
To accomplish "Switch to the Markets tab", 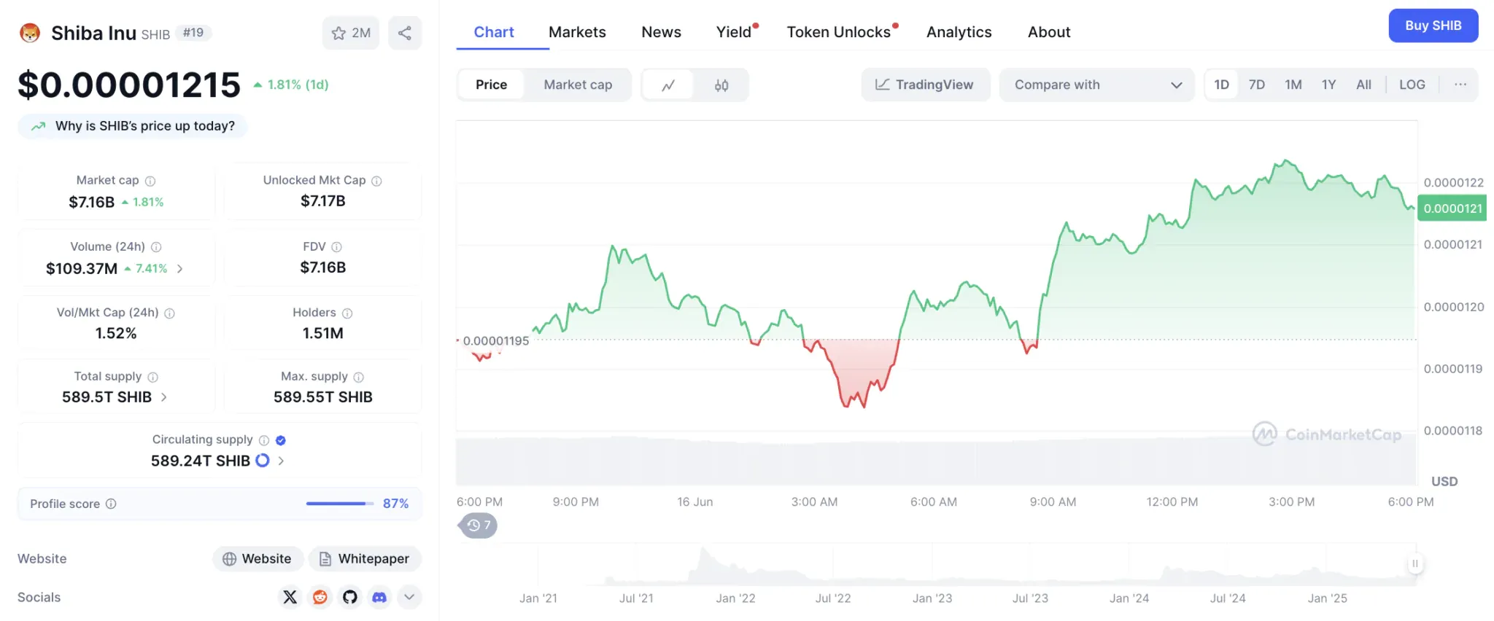I will (577, 32).
